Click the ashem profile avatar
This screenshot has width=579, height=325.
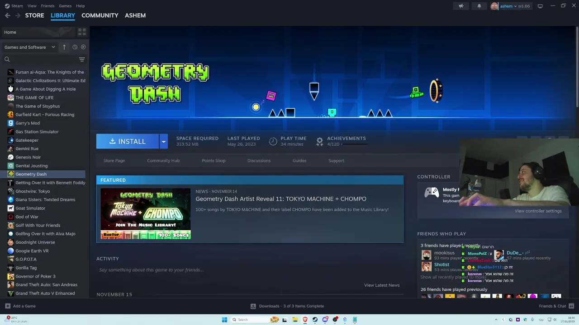pos(494,6)
